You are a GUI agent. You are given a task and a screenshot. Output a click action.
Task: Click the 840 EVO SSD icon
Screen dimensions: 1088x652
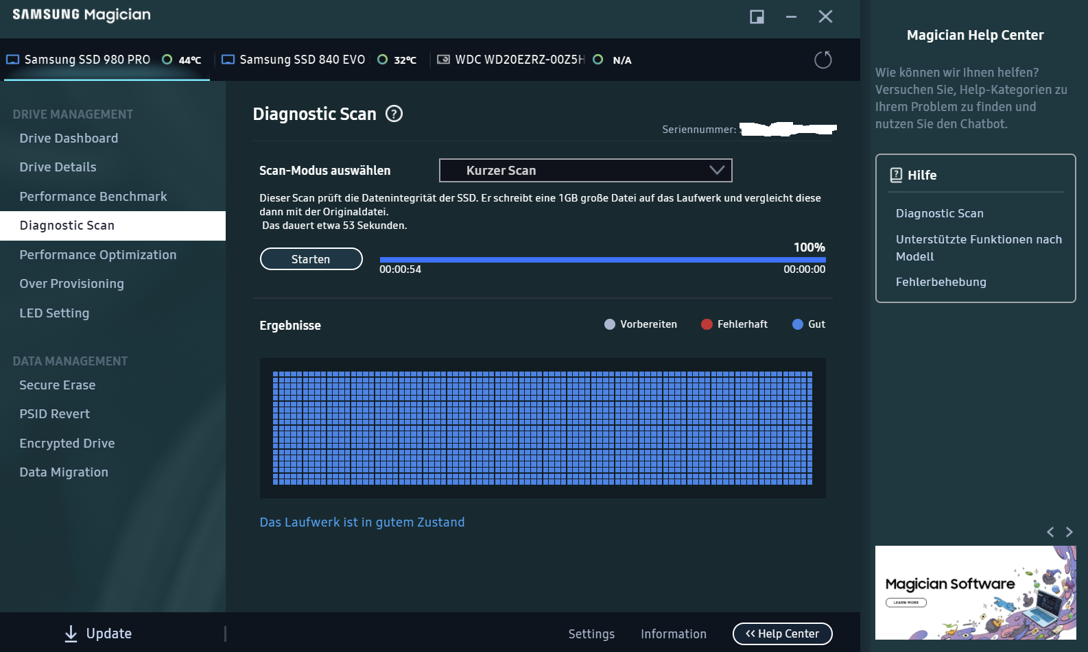[x=228, y=60]
